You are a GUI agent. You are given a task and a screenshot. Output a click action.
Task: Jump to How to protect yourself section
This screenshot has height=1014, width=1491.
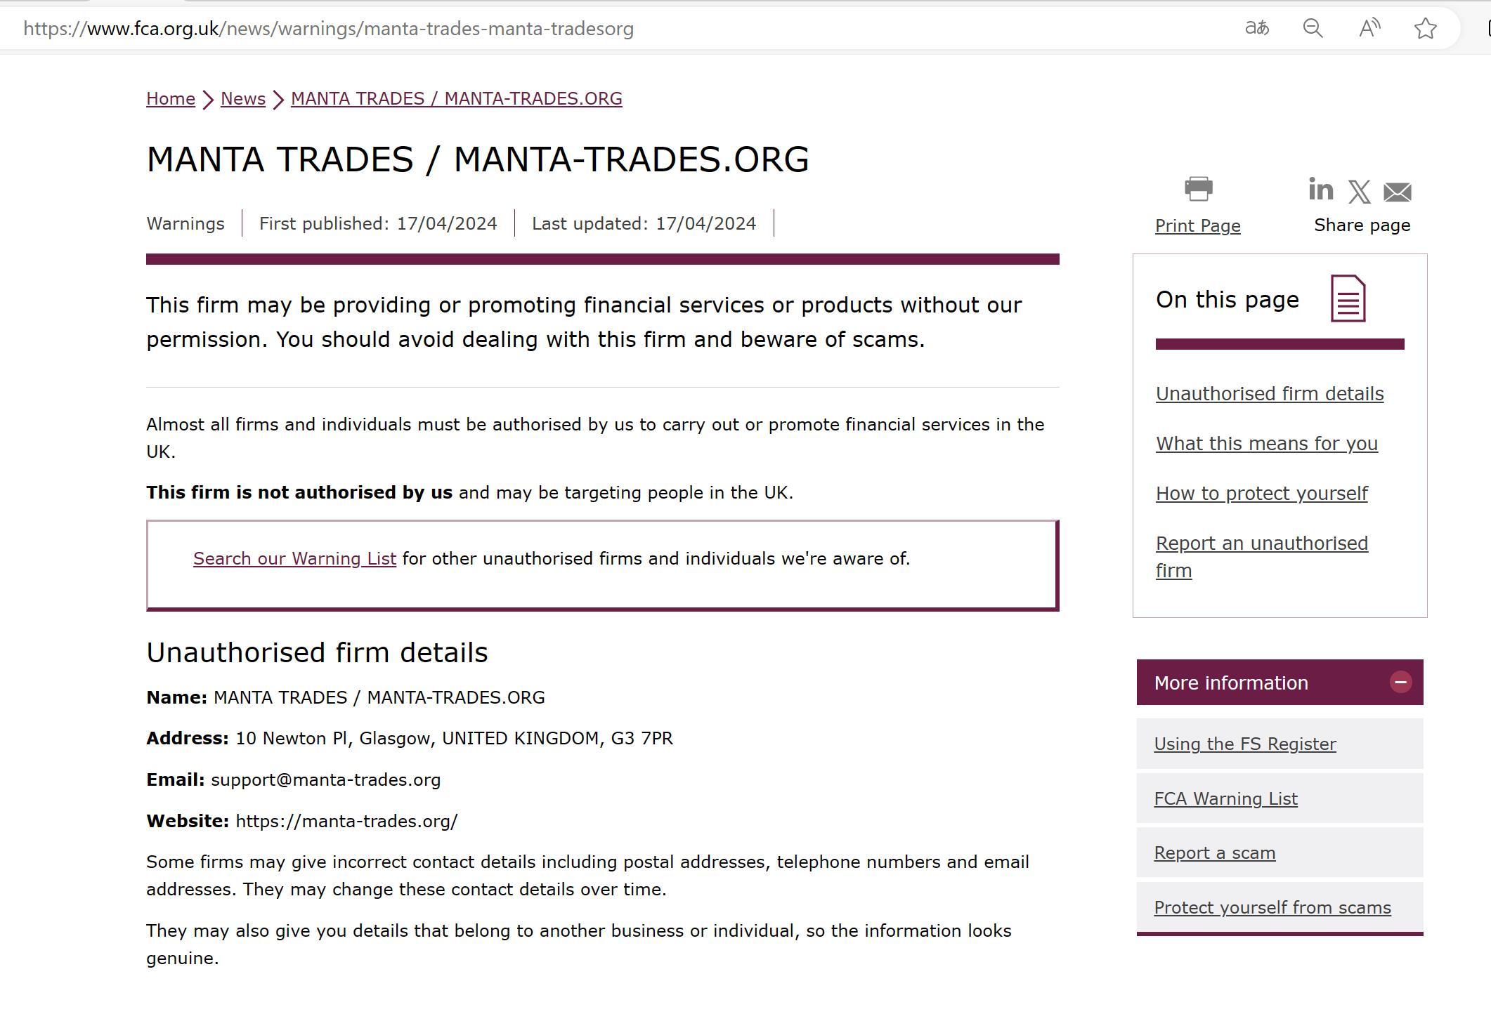pyautogui.click(x=1261, y=494)
